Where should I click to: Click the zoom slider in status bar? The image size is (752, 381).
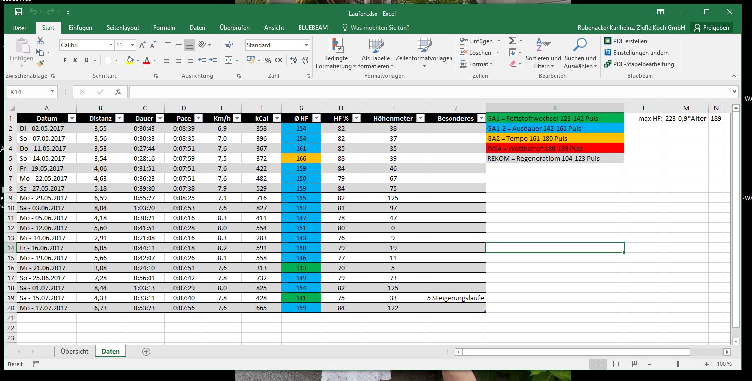[x=677, y=364]
